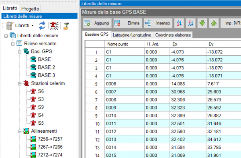Click Dx value 14.088
Viewport: 241px width, 158px height.
188,84
